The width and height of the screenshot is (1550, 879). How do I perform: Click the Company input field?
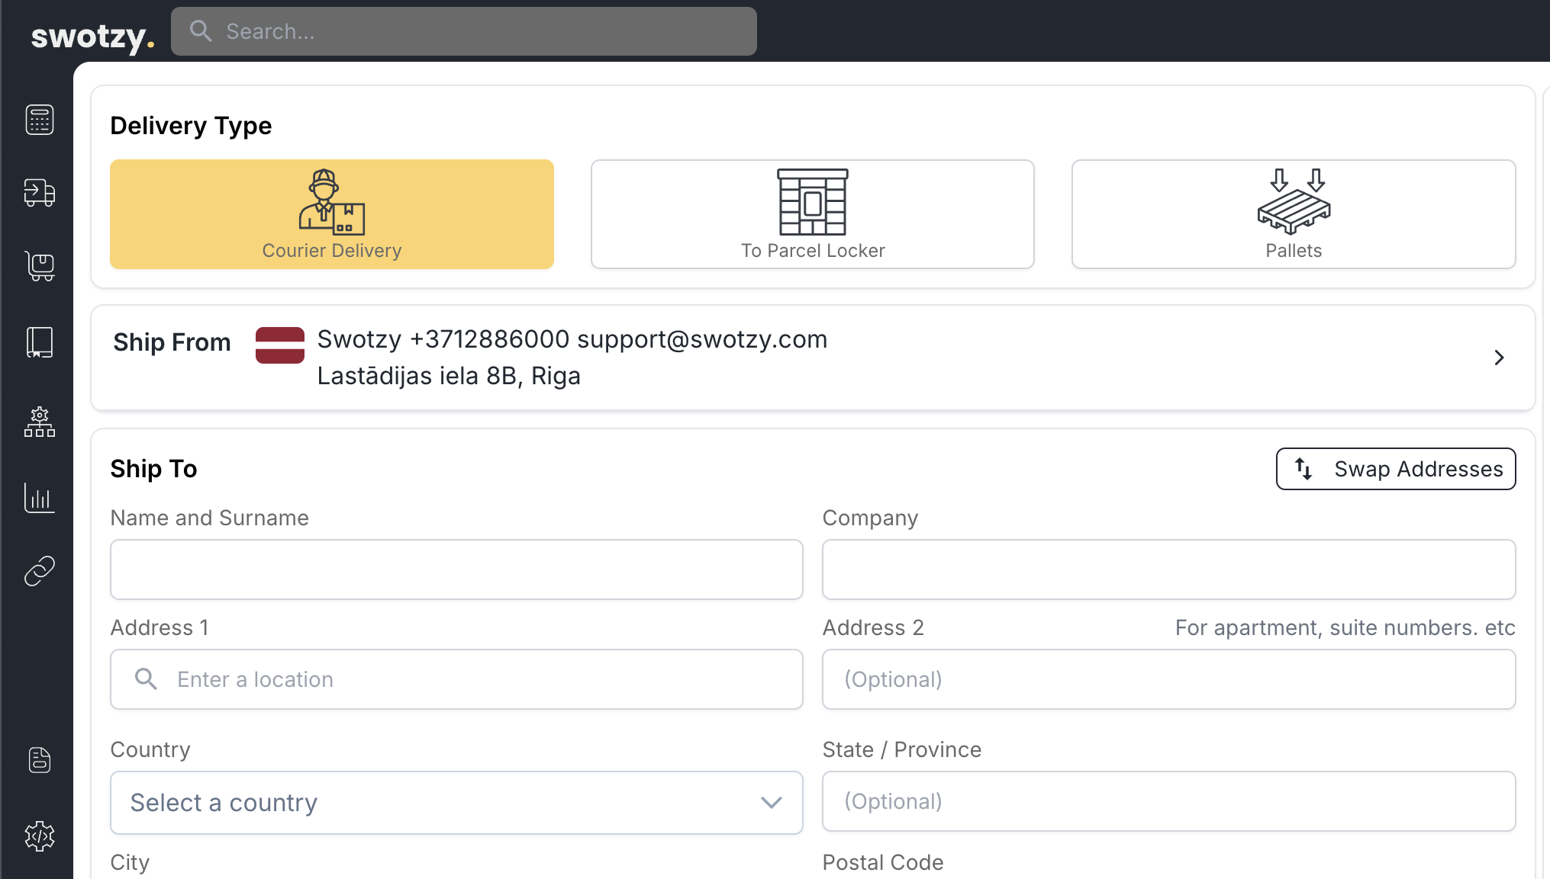(x=1168, y=569)
